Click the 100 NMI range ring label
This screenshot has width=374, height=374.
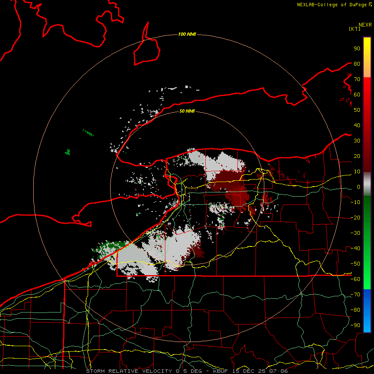point(187,34)
